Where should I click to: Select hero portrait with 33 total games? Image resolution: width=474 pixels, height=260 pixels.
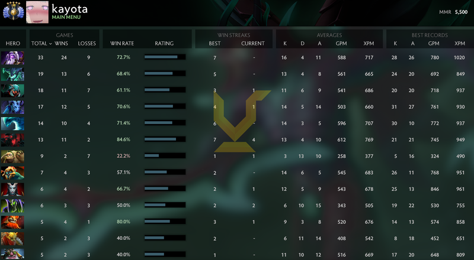click(12, 57)
